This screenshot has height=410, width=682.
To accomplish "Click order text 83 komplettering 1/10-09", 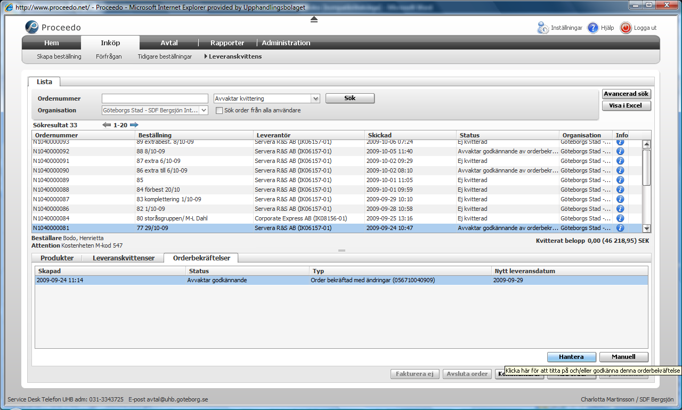I will (x=169, y=199).
